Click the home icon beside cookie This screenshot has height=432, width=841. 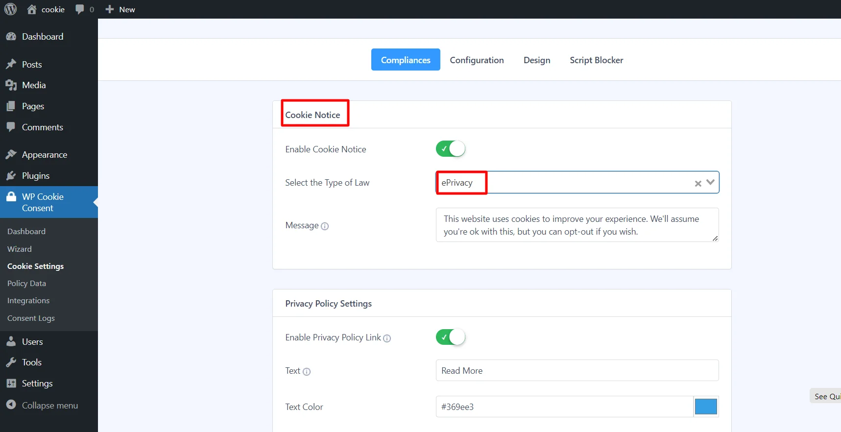point(32,9)
